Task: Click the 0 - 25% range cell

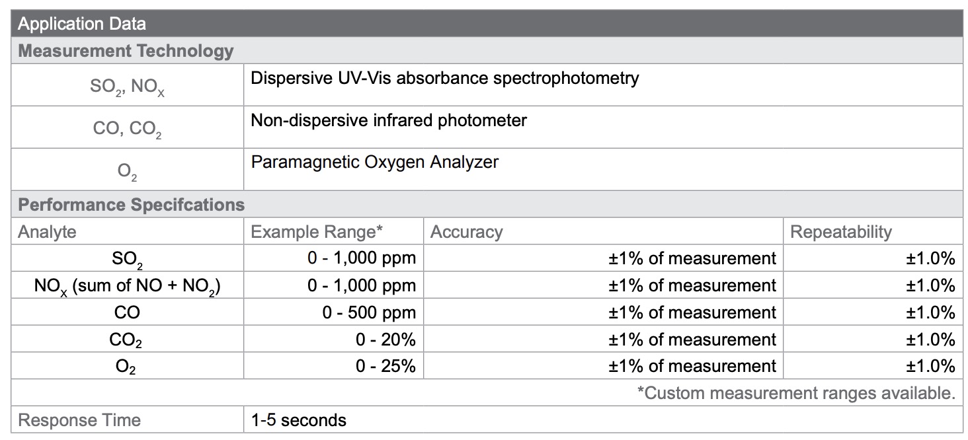Action: coord(333,366)
